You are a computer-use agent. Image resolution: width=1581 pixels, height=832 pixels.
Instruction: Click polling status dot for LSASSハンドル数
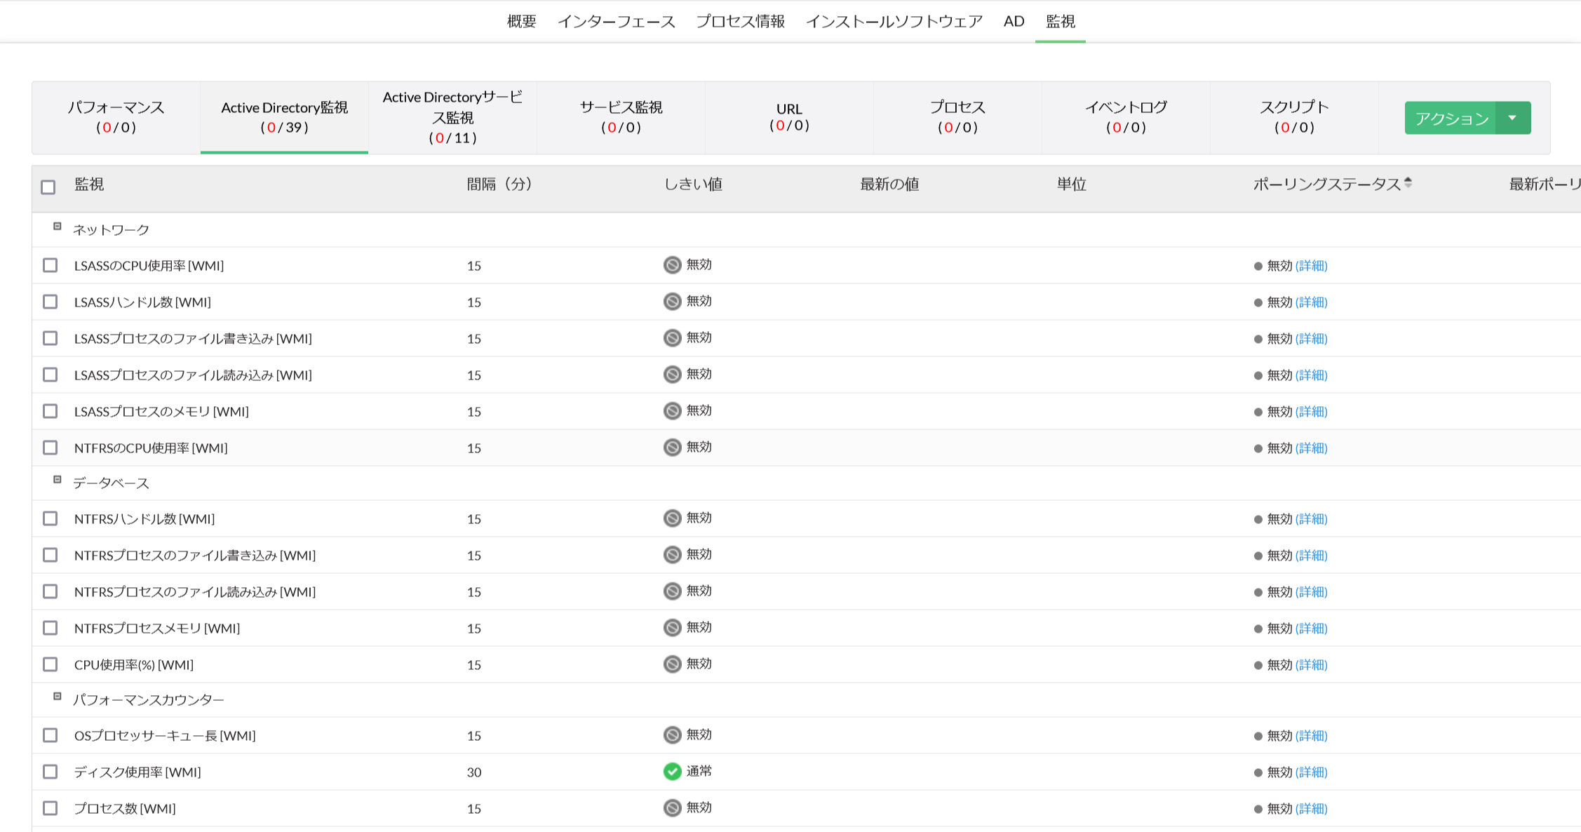pyautogui.click(x=1258, y=303)
